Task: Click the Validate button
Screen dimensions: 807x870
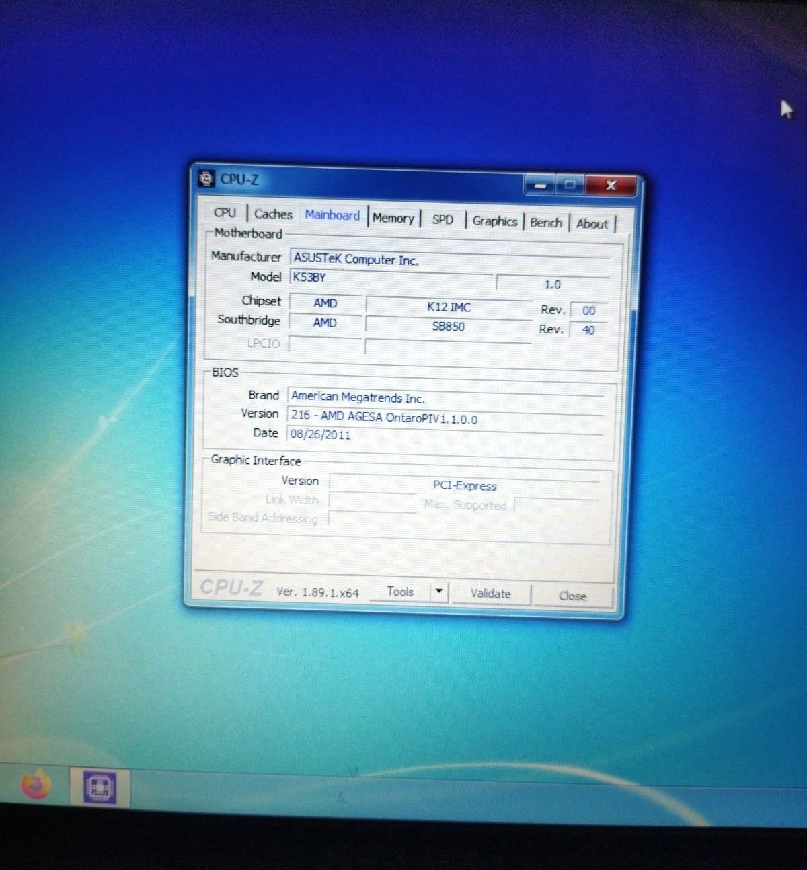Action: coord(491,594)
